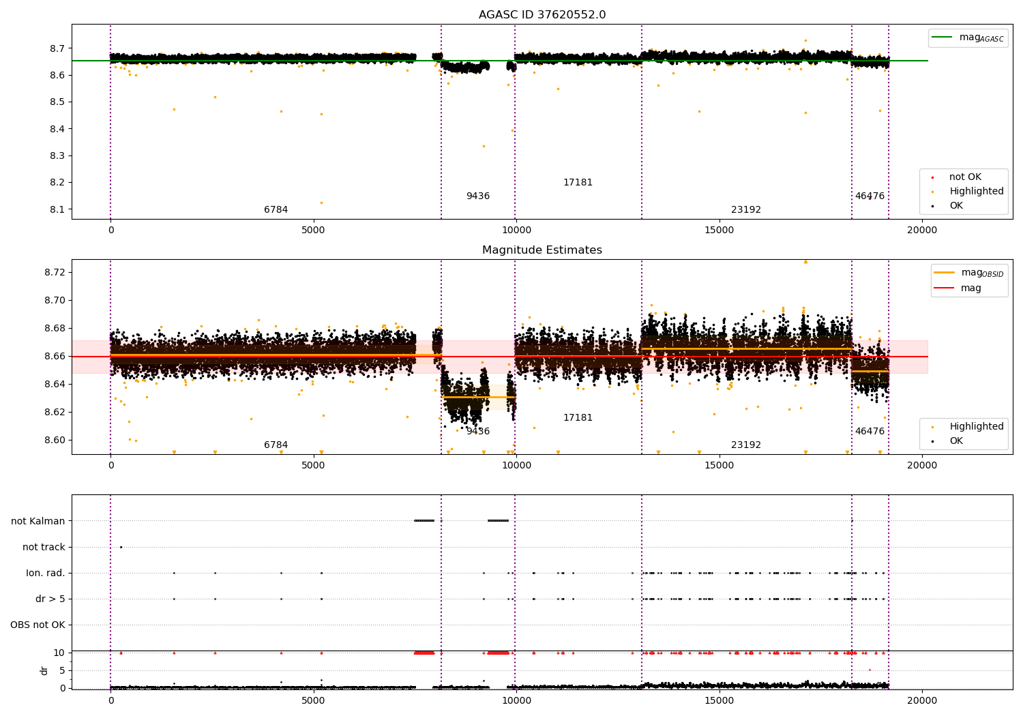Select 23192 in the Magnitude Estimates panel
The image size is (1023, 716).
pyautogui.click(x=746, y=445)
